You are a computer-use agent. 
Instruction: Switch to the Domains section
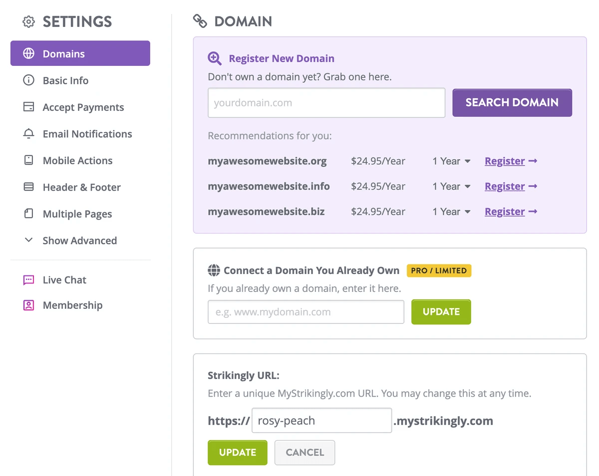click(x=63, y=53)
